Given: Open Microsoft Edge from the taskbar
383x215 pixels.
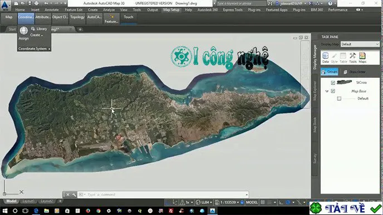Looking at the screenshot, I should coord(36,211).
